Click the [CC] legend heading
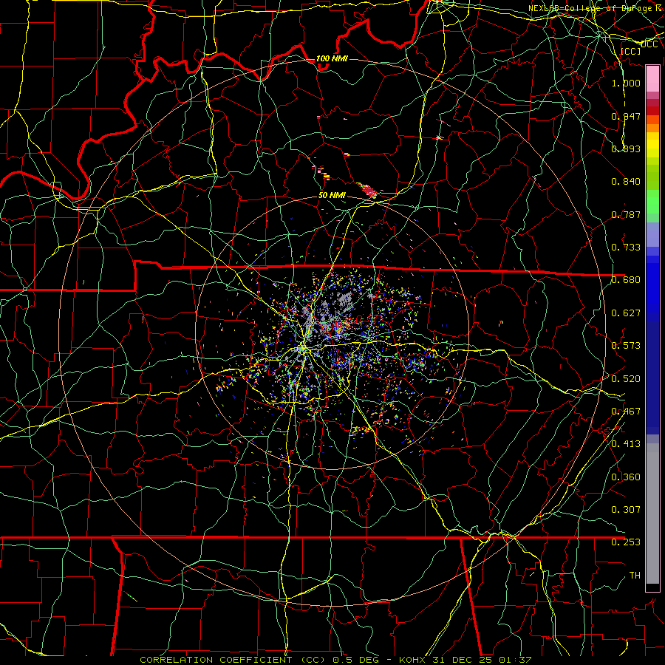The image size is (665, 665). tap(630, 51)
